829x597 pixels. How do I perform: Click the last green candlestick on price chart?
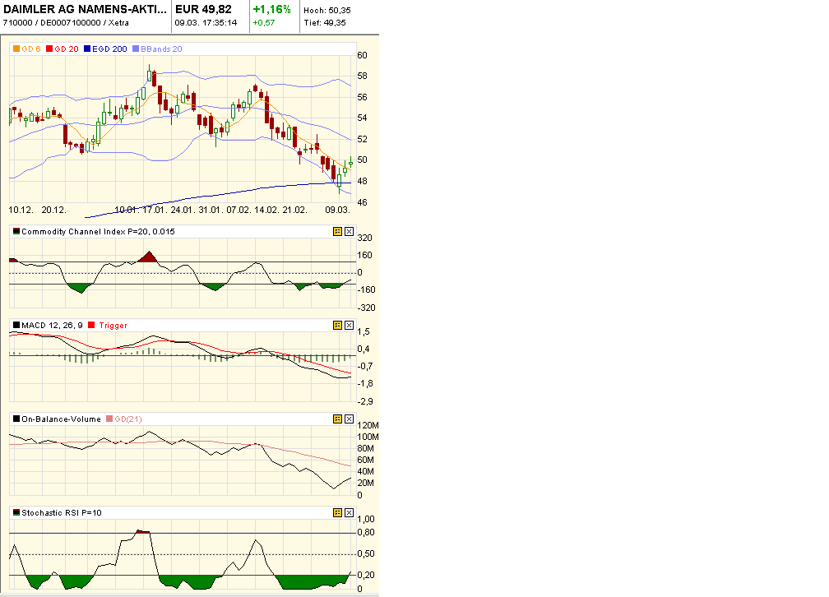350,164
